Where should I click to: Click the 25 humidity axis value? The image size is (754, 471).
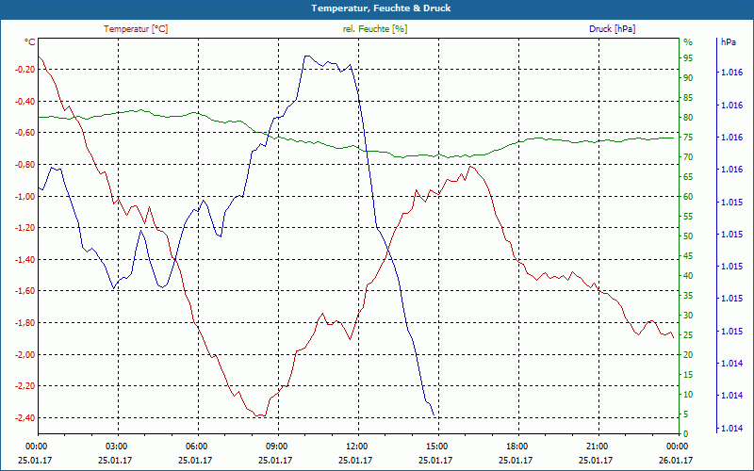[688, 335]
